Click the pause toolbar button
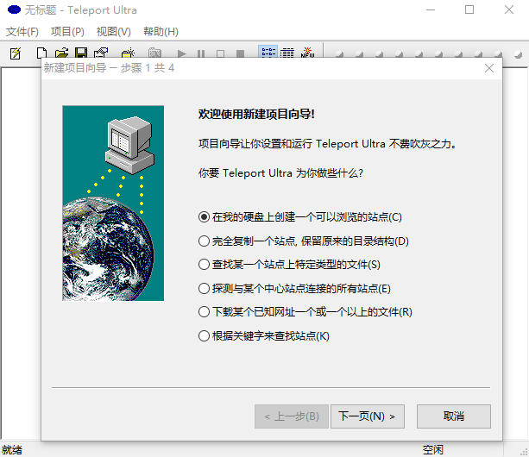Screen dimensions: 529x457 201,53
